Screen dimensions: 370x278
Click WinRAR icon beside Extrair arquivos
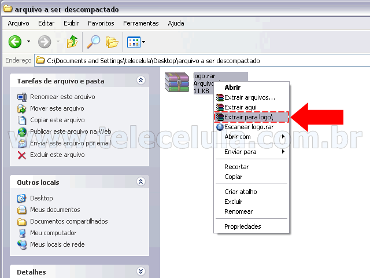[x=220, y=97]
